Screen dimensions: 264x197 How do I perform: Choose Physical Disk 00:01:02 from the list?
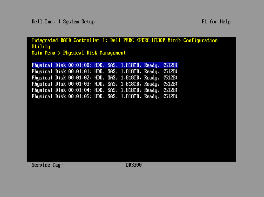104,78
